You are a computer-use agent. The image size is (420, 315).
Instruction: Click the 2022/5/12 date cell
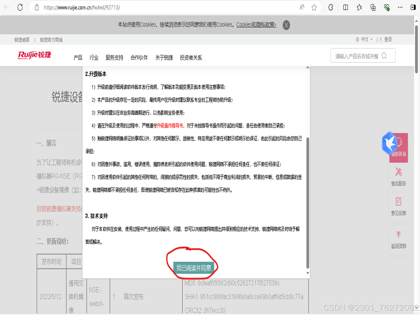coord(50,297)
